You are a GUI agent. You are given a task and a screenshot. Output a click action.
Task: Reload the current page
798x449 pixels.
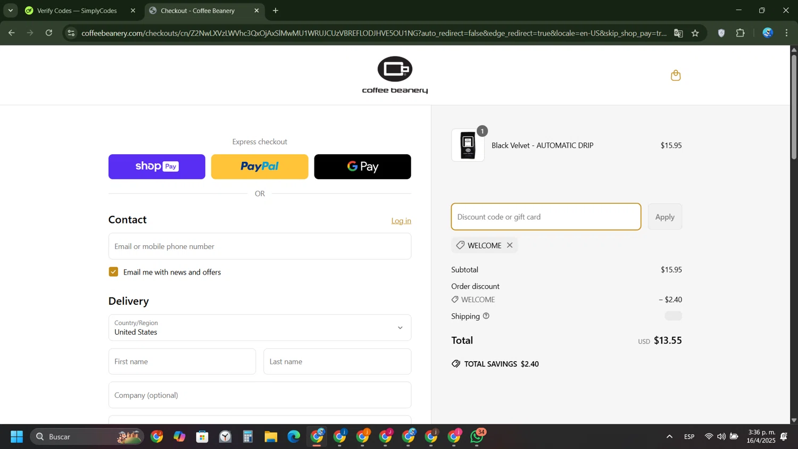49,33
